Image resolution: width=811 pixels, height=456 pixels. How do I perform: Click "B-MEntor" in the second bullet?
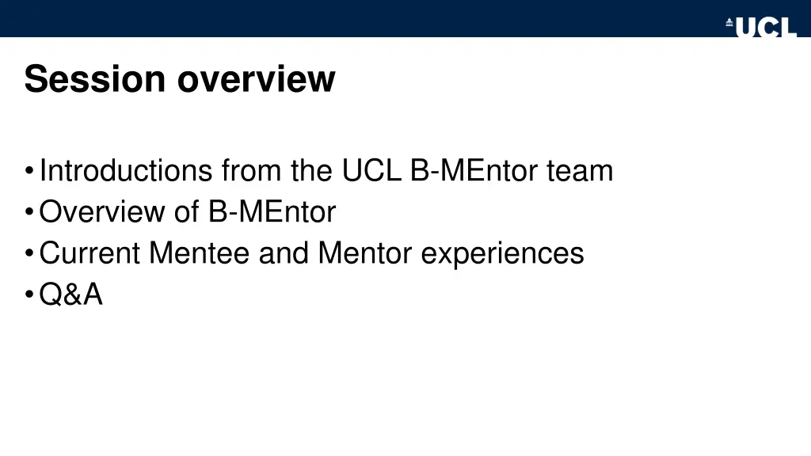(272, 211)
